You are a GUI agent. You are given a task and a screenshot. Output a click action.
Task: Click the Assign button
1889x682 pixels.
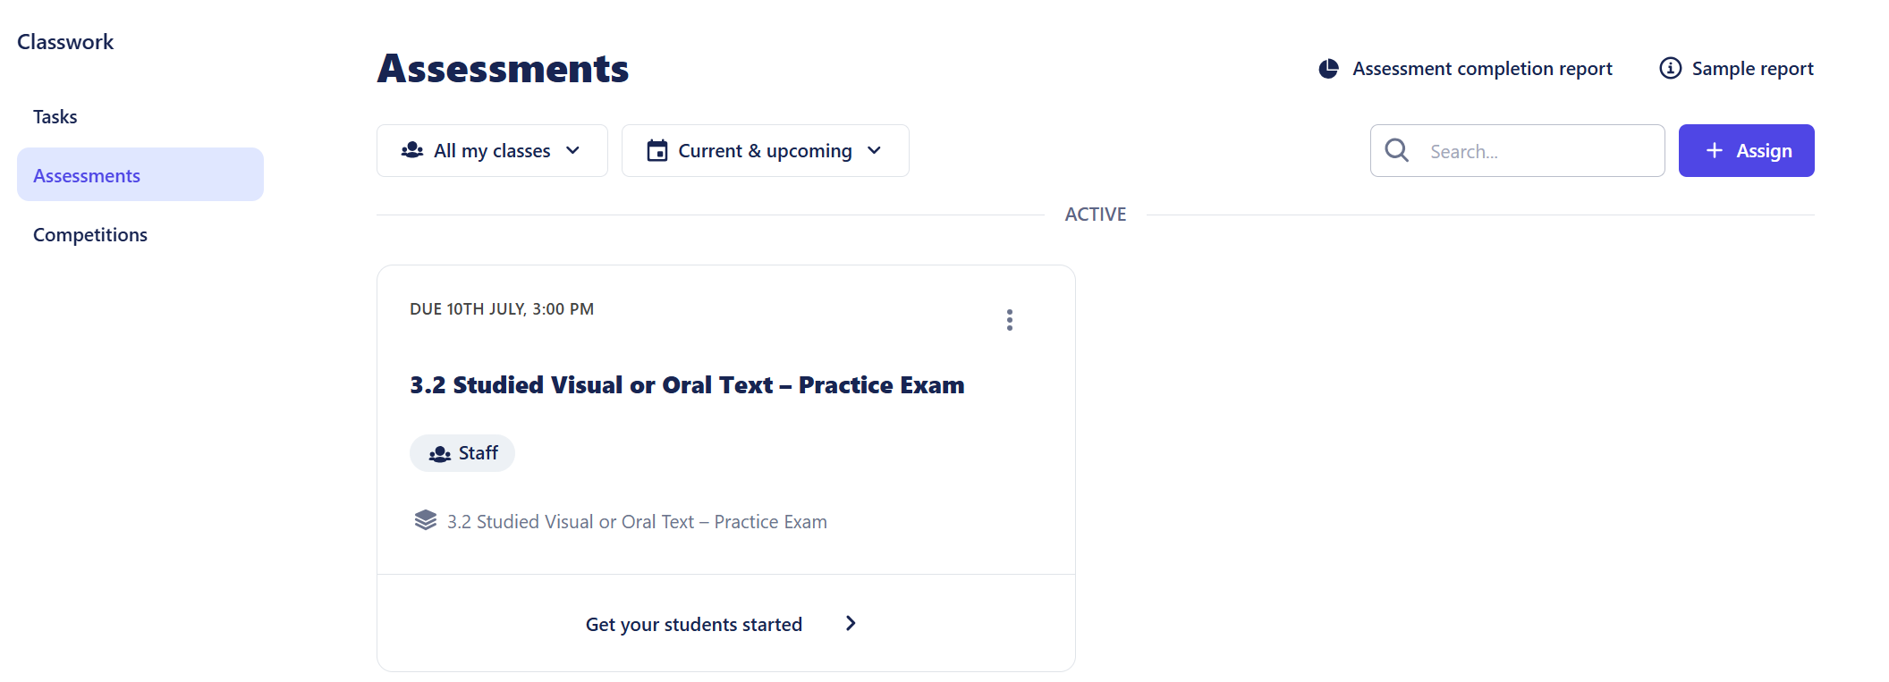pos(1746,150)
